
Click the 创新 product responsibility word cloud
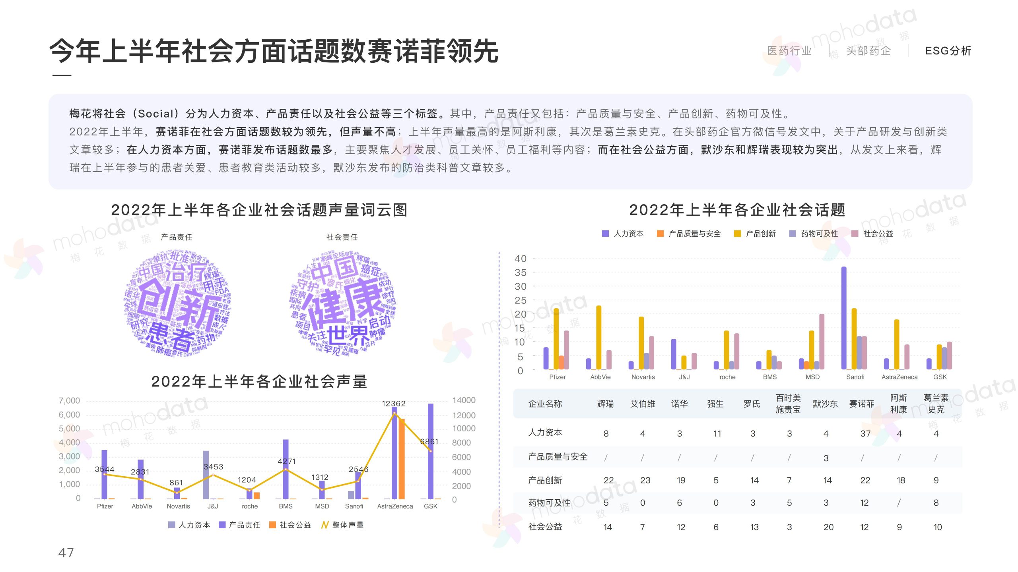pos(178,304)
